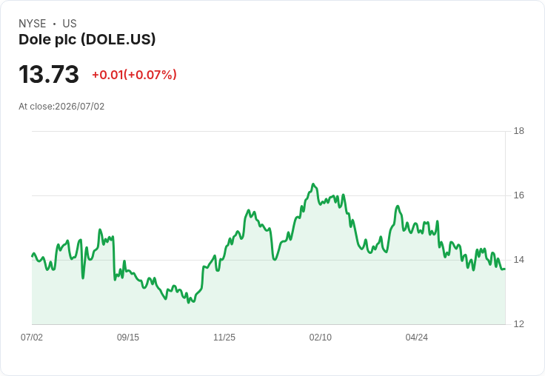The image size is (545, 376).
Task: Click the start of the price line
Action: tap(33, 256)
